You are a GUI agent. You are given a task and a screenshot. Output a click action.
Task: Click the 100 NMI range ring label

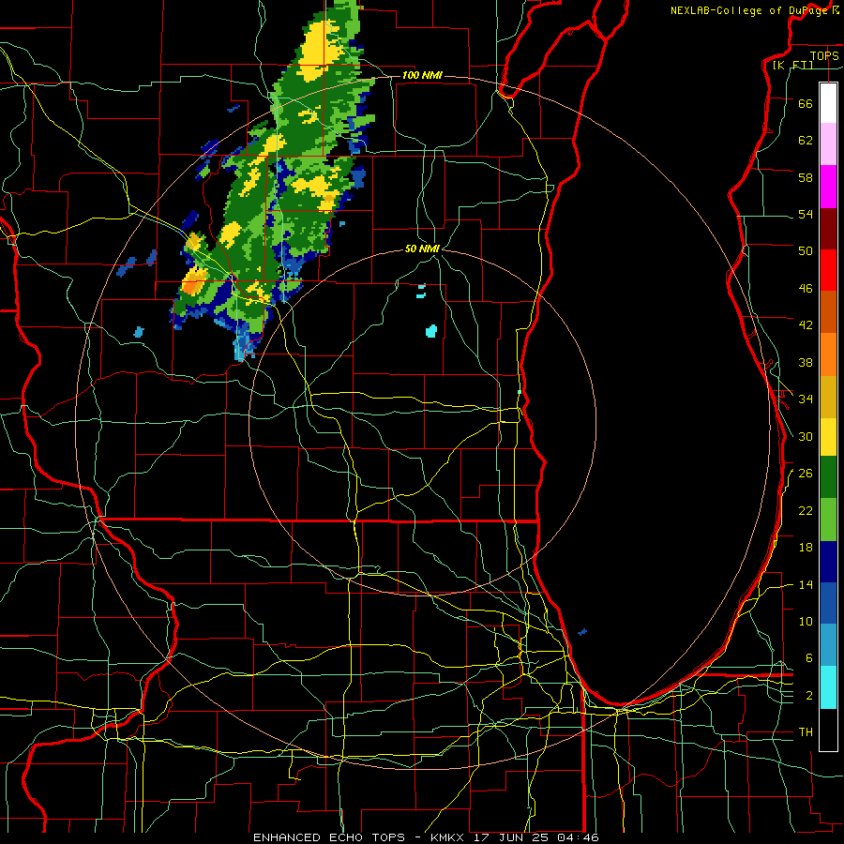[x=422, y=75]
